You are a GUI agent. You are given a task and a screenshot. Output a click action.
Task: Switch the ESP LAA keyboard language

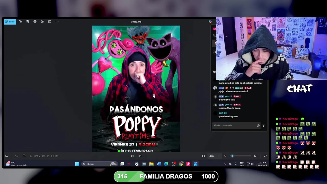click(x=242, y=164)
